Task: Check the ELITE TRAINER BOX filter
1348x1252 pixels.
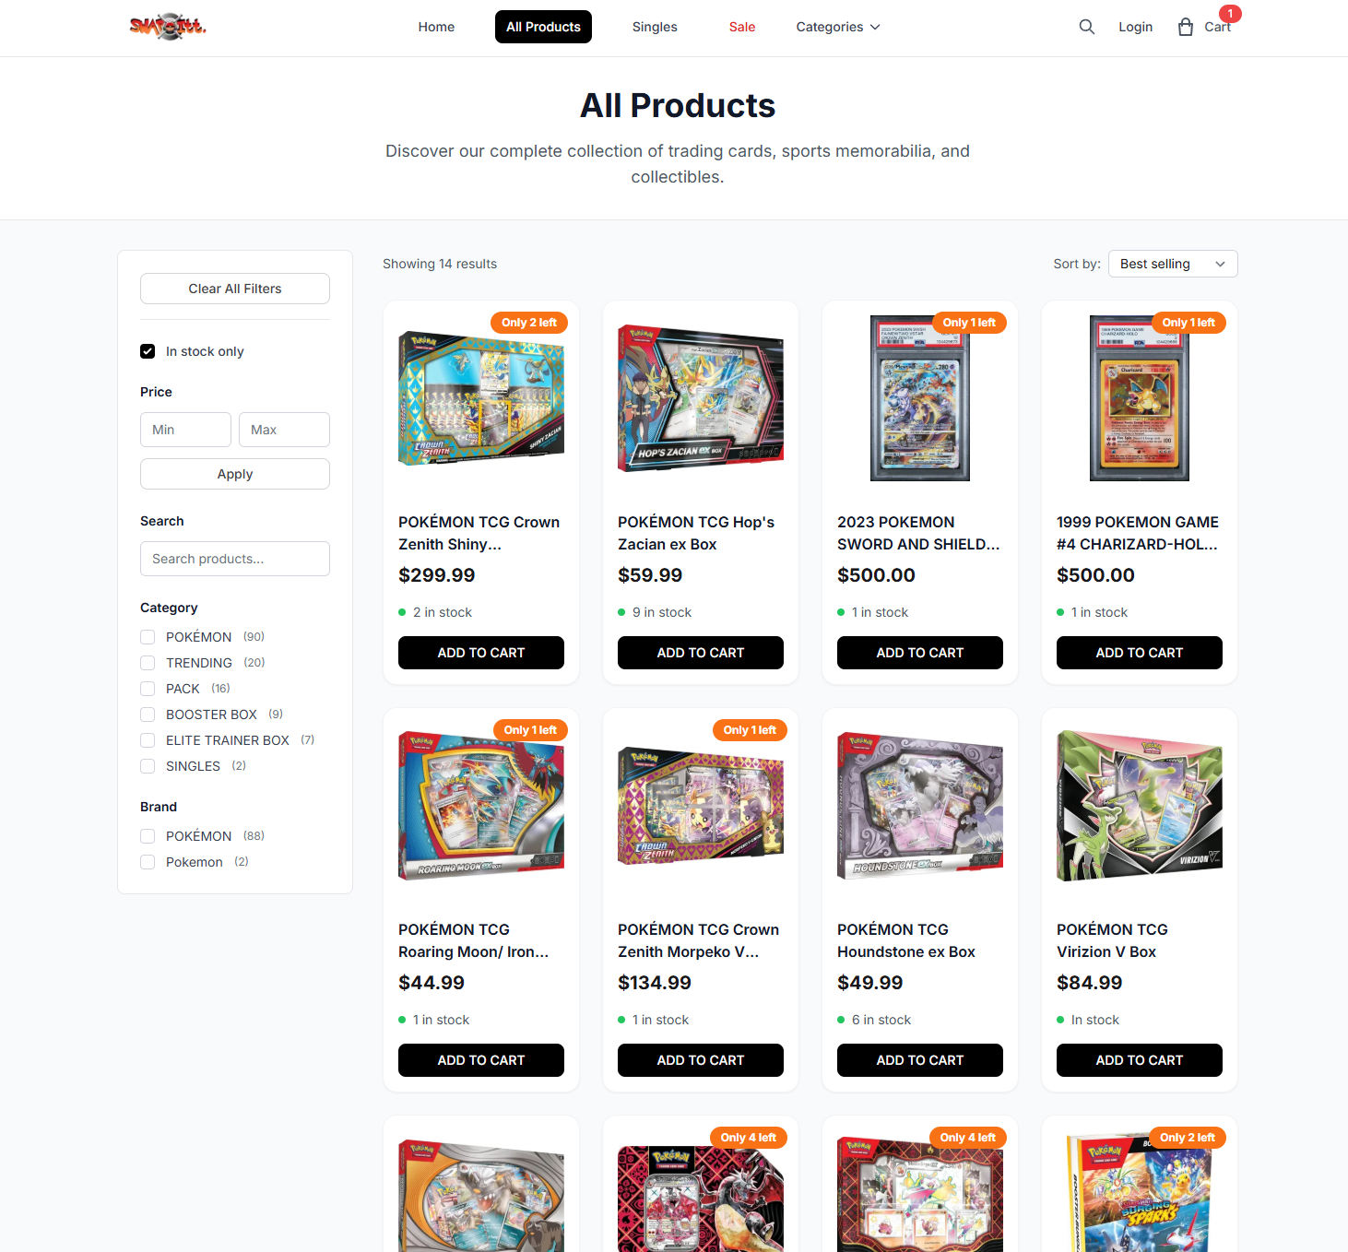Action: 148,740
